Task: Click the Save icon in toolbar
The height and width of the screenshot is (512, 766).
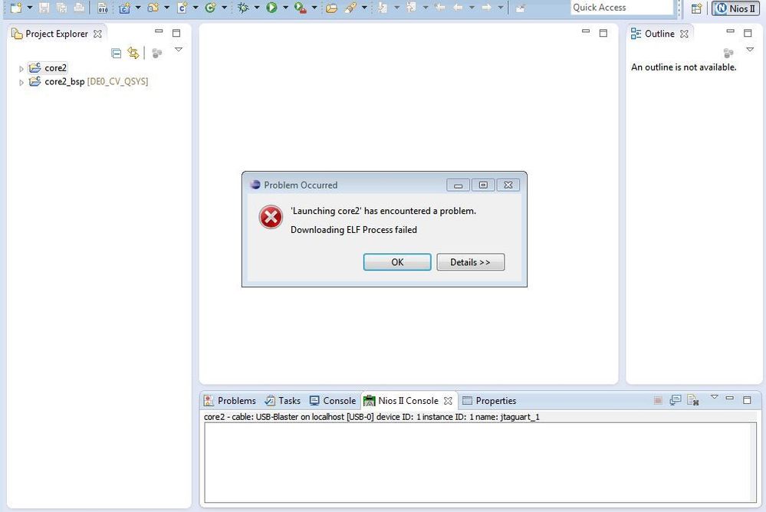Action: [x=44, y=8]
